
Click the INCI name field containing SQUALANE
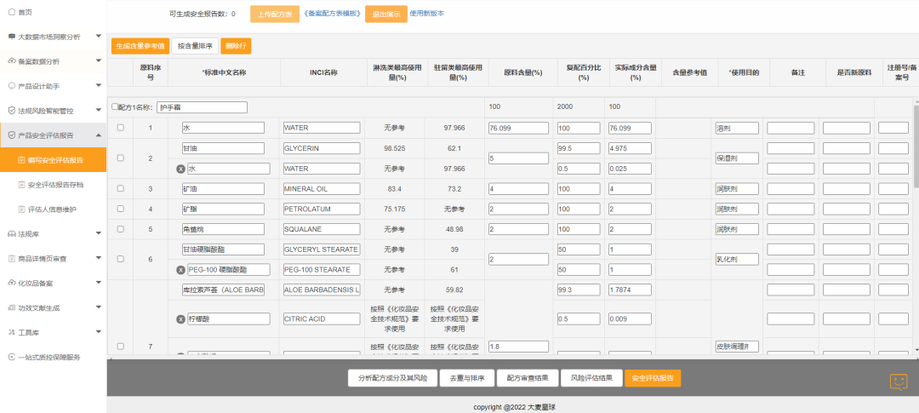321,229
